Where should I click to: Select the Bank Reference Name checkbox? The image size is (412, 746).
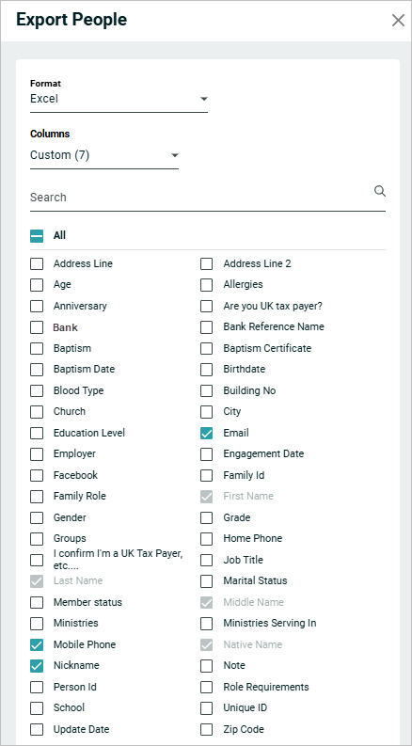pyautogui.click(x=207, y=327)
